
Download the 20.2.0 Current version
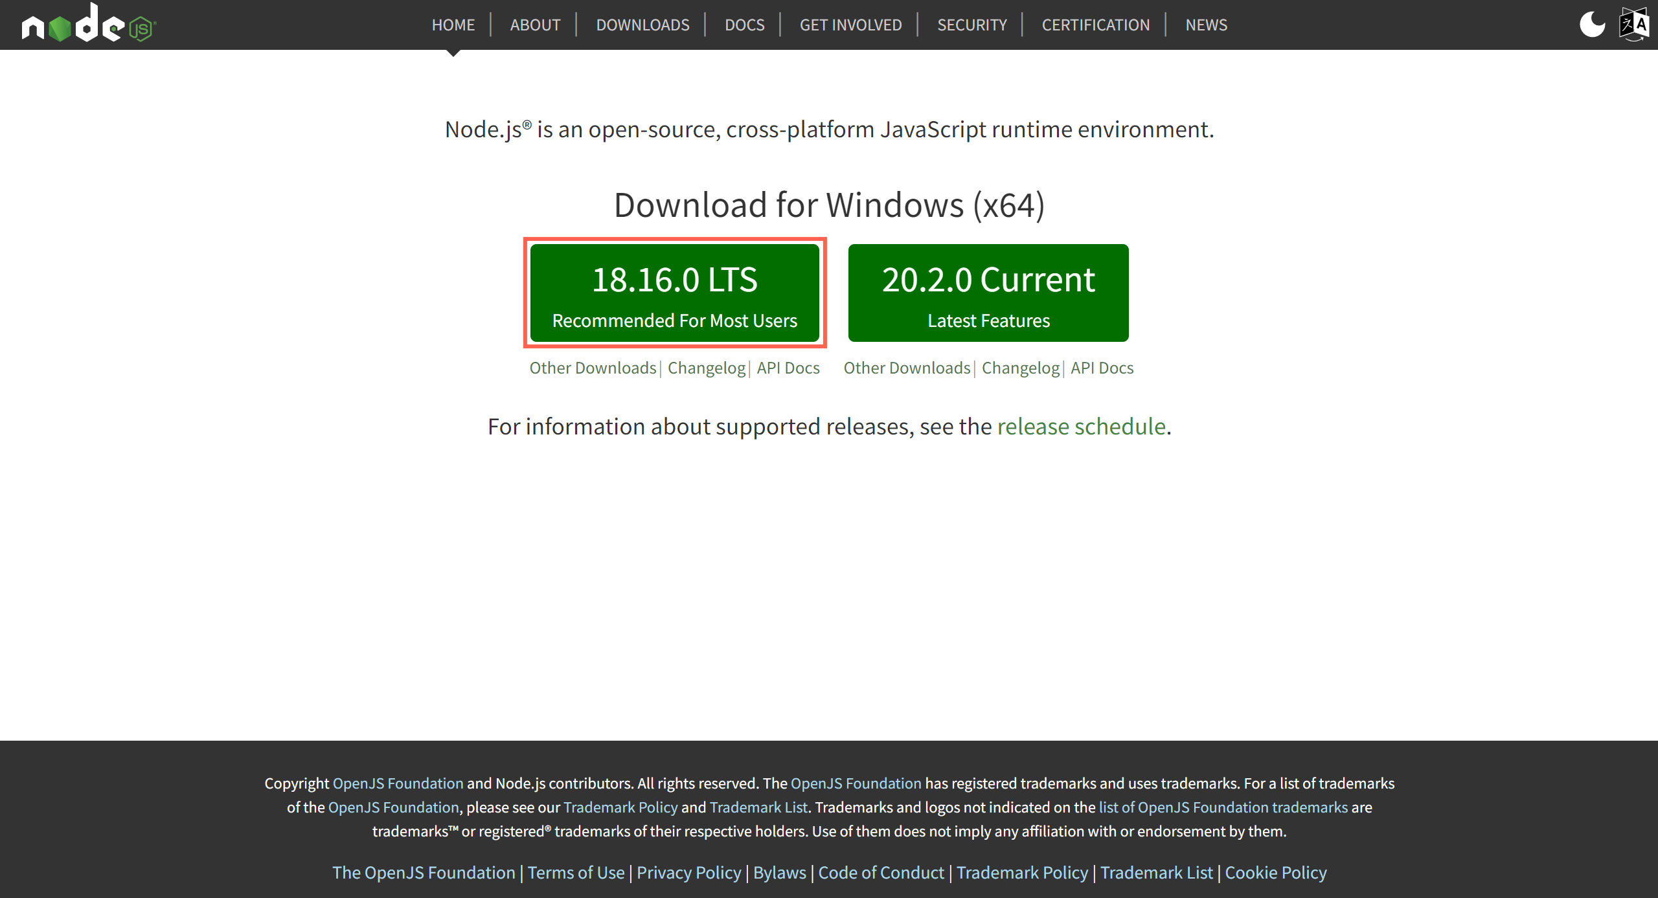pyautogui.click(x=988, y=293)
